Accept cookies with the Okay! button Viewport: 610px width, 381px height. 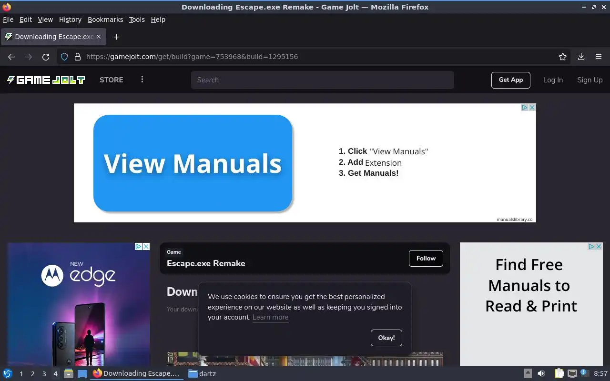(386, 338)
